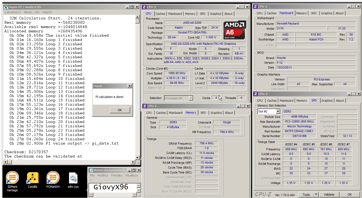
Task: Open the Processor #1 selection dropdown
Action: click(x=191, y=98)
